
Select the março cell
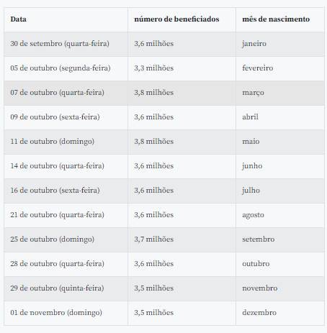click(x=280, y=93)
